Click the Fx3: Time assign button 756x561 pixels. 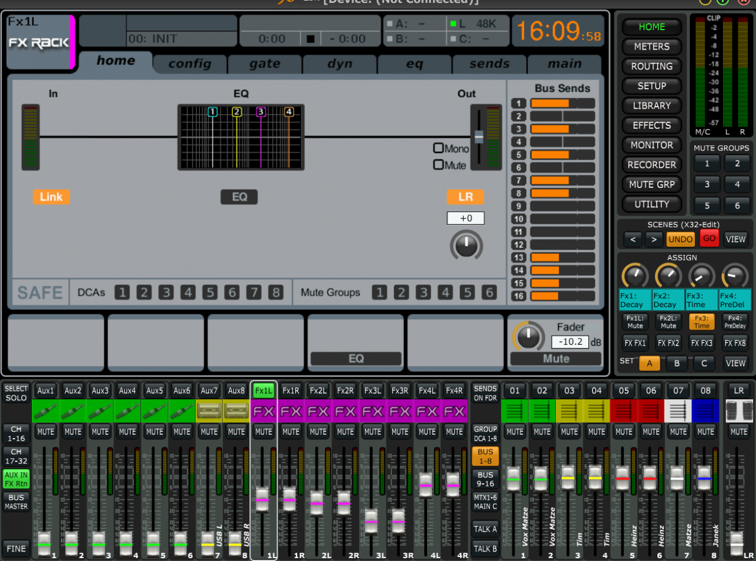pyautogui.click(x=702, y=322)
